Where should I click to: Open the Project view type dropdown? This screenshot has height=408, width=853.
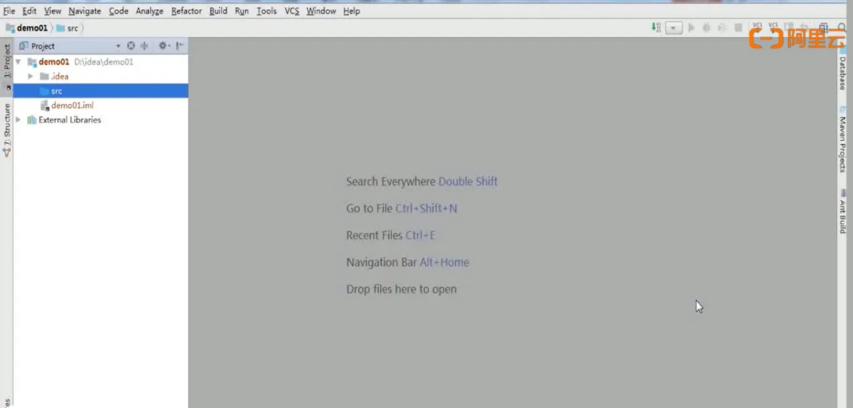(x=118, y=46)
